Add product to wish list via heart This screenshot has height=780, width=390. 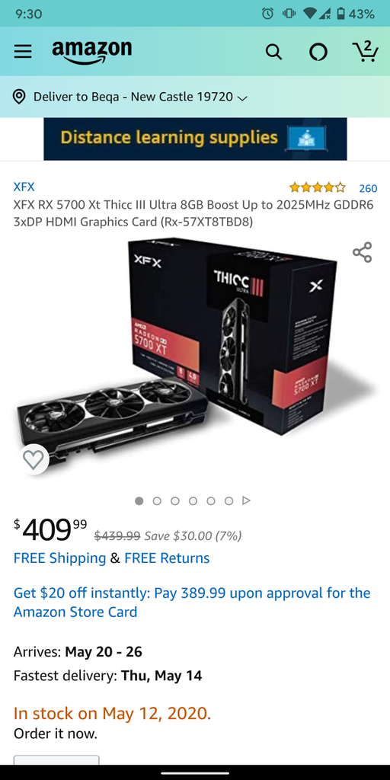coord(34,459)
